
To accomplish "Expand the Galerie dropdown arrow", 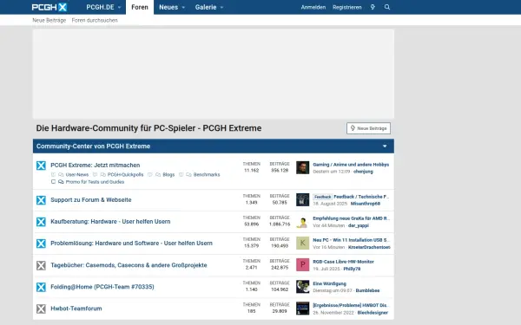I will click(221, 7).
